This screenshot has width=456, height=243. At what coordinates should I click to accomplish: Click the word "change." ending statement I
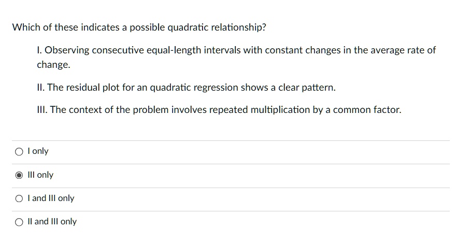[x=53, y=65]
